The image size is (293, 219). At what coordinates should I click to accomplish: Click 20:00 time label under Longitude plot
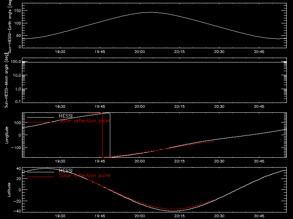(140, 161)
